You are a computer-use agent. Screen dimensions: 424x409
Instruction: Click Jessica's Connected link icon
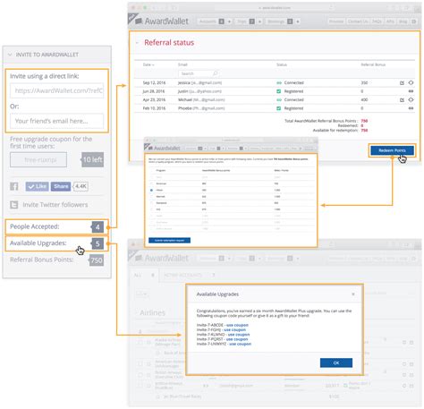(279, 83)
